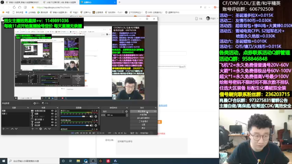Open OBS settings button in the controls dock
The image size is (292, 164).
pos(143,125)
